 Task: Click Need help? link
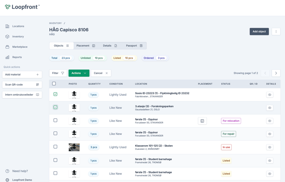tap(17, 171)
